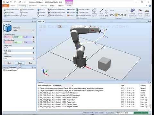Open the File tab
The height and width of the screenshot is (115, 154).
tap(6, 5)
